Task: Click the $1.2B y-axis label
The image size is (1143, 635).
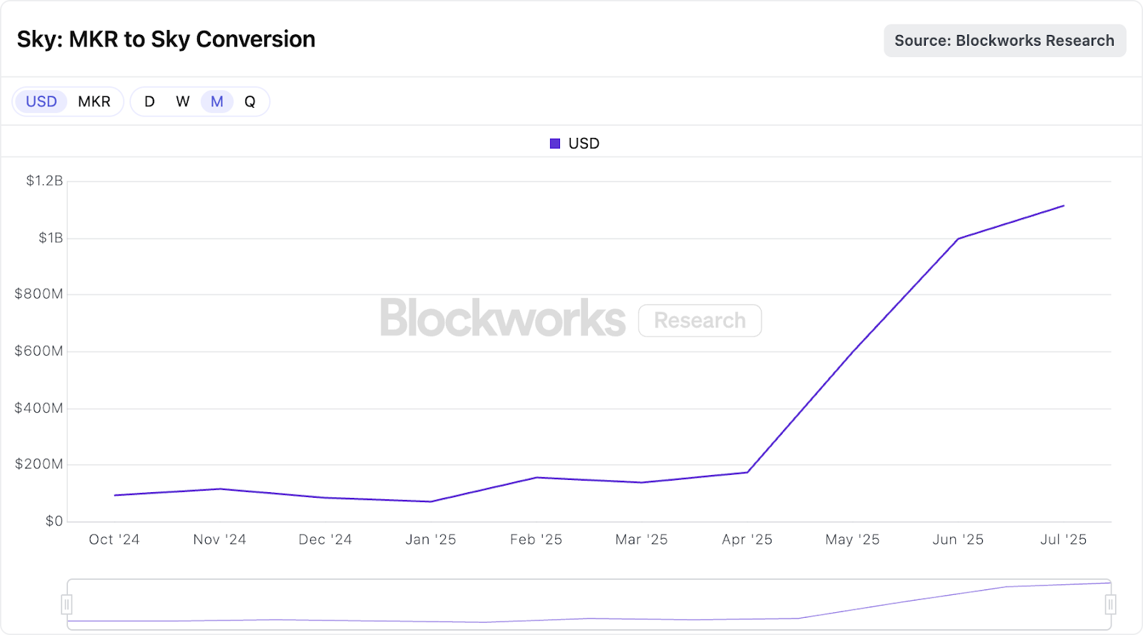Action: [x=44, y=181]
